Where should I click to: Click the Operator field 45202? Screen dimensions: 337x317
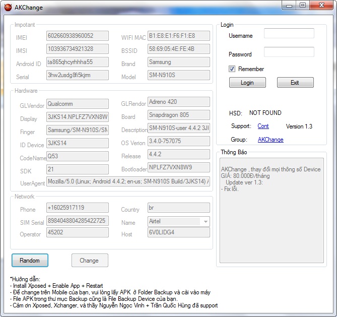pos(78,232)
